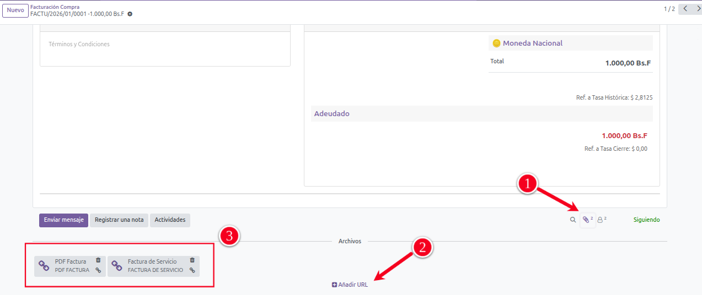Click small link icon on PDF Factura
The width and height of the screenshot is (702, 295).
(x=98, y=270)
